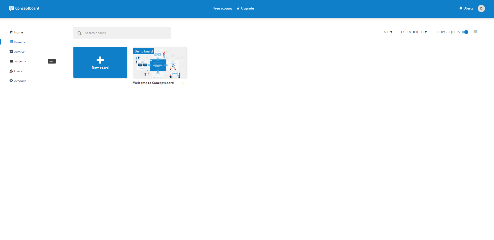Toggle the Show Projects switch
Screen dimensions: 494x240
click(465, 32)
